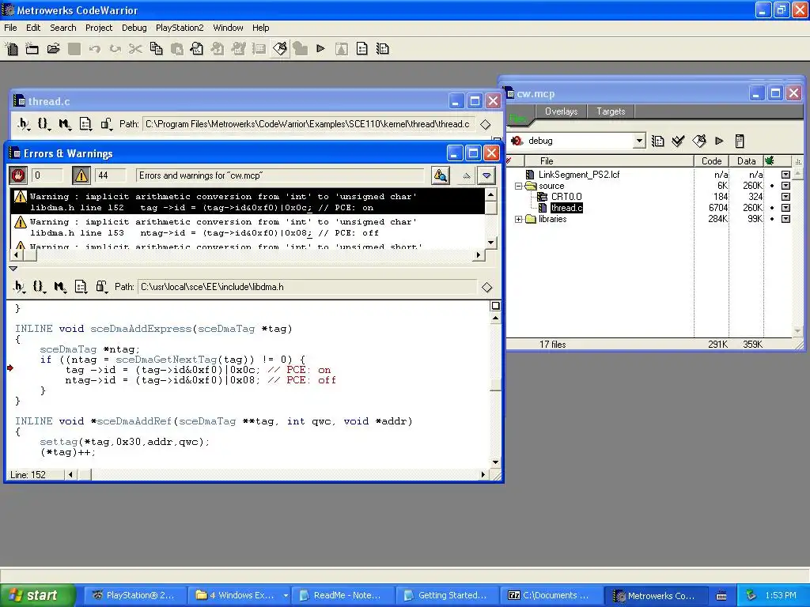Click the Make icon in main toolbar
This screenshot has height=607, width=810.
click(x=280, y=49)
